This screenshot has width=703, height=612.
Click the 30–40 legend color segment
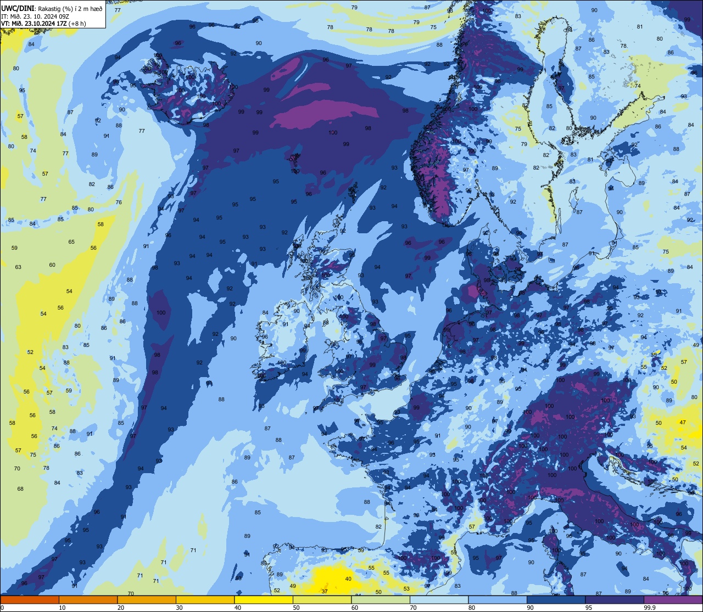[205, 600]
